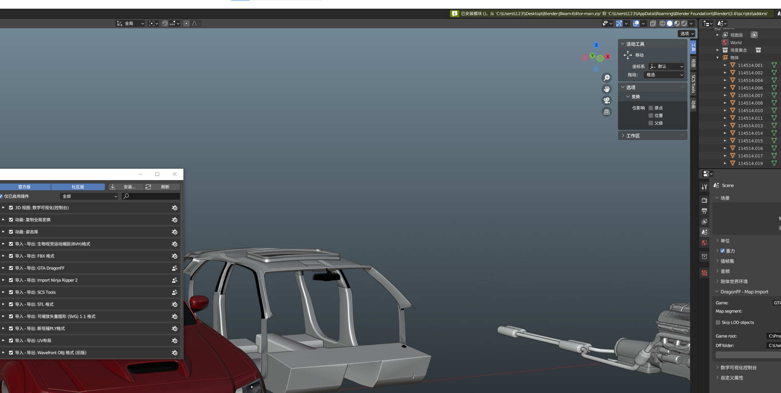Click the World icon in outliner
This screenshot has height=393, width=781.
(725, 43)
